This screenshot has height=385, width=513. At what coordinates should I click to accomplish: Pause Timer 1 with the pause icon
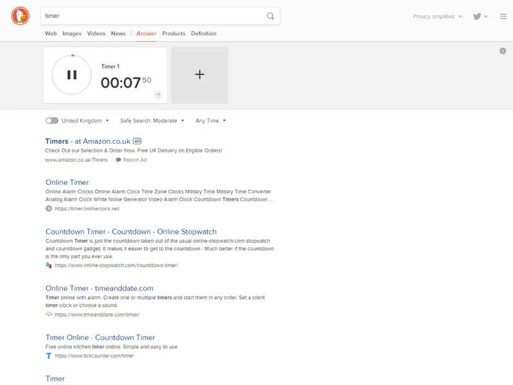pos(71,74)
